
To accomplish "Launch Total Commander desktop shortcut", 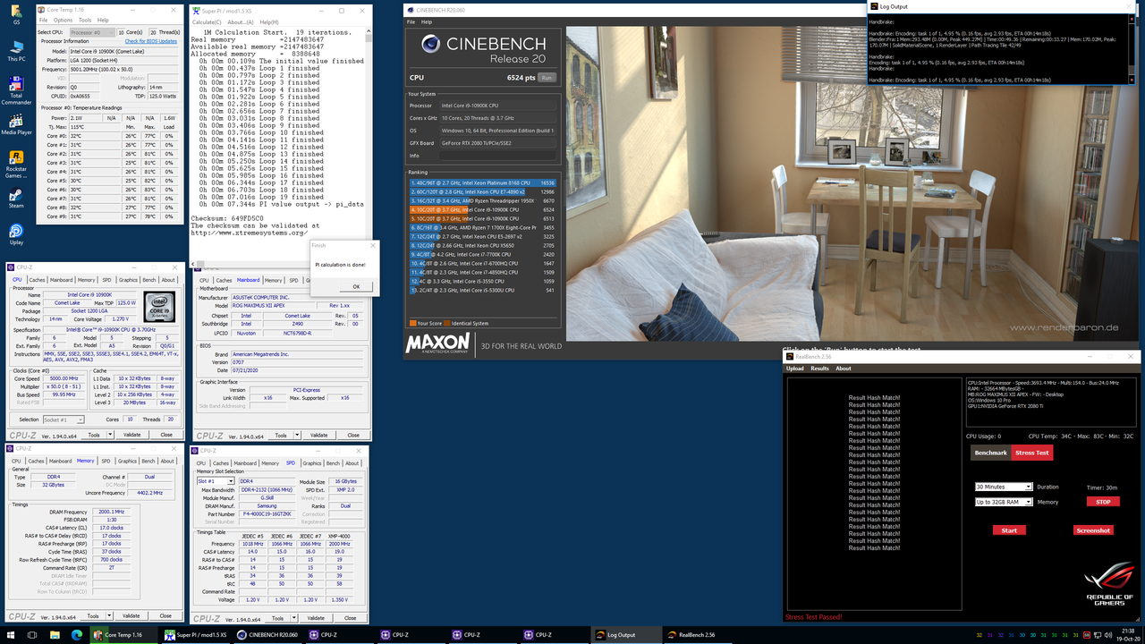I will [16, 89].
